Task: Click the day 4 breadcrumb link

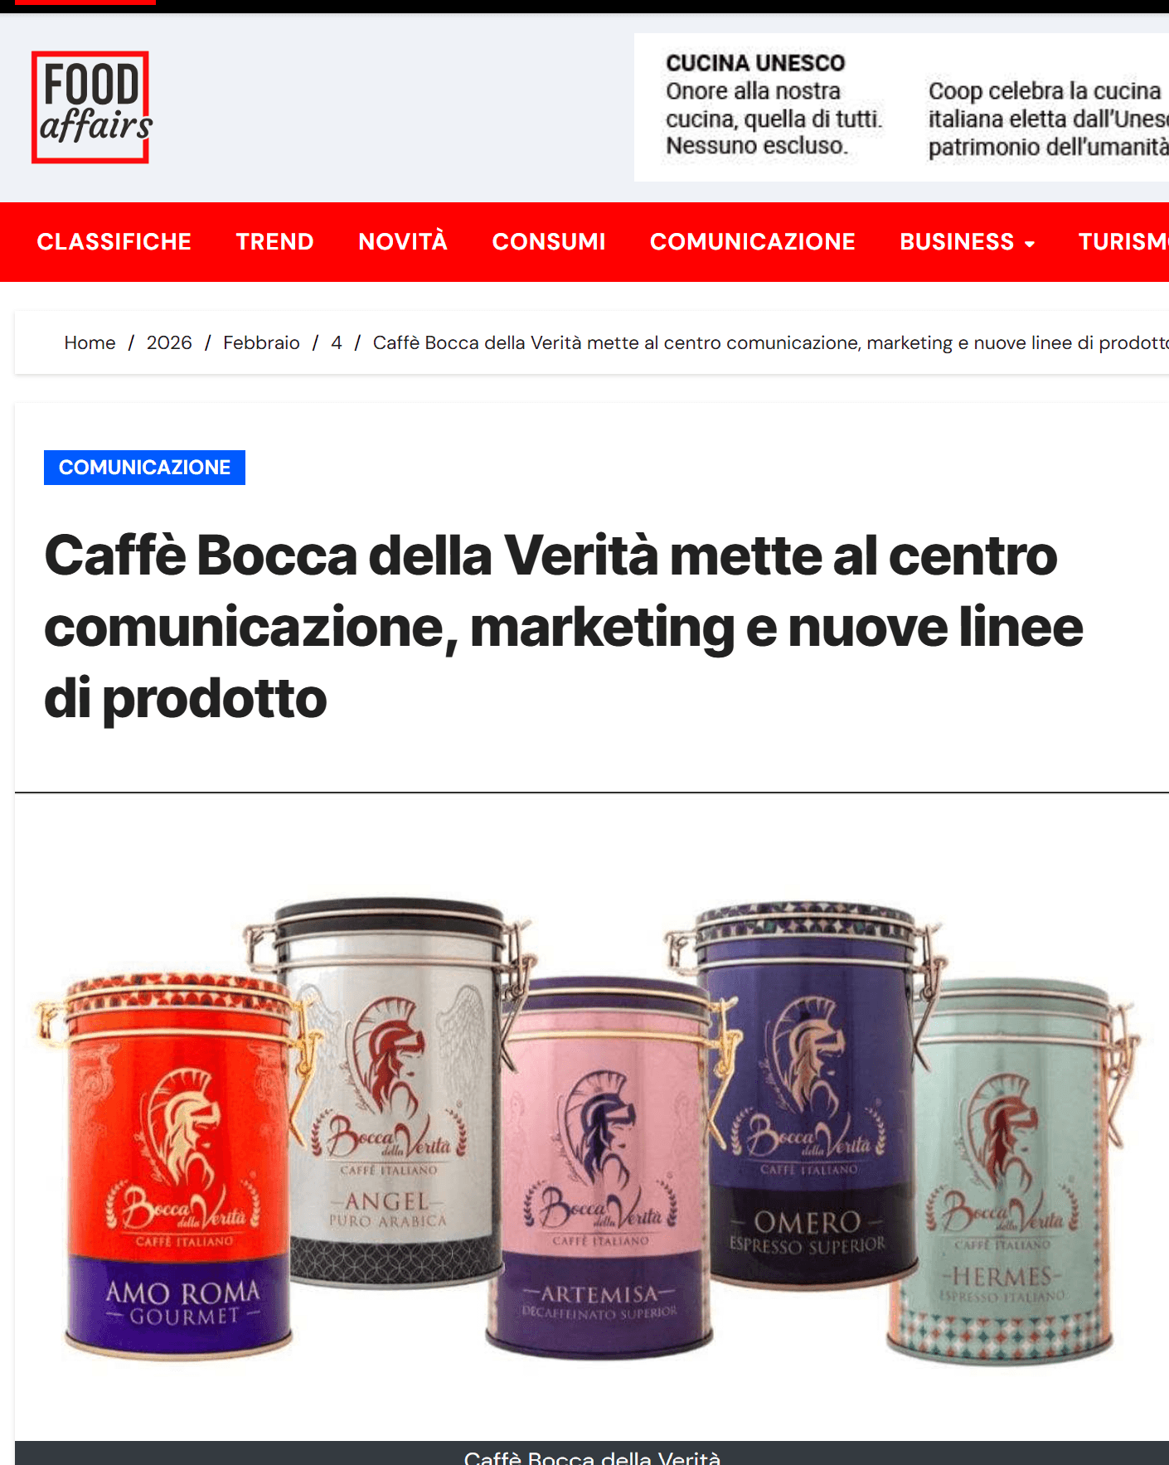Action: coord(336,342)
